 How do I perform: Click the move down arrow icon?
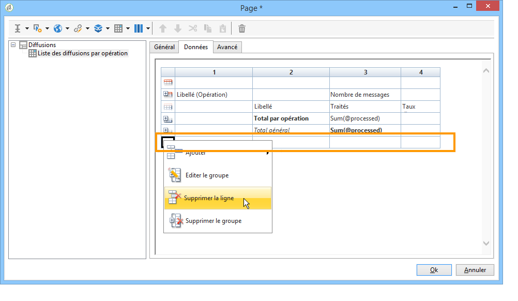(x=178, y=29)
